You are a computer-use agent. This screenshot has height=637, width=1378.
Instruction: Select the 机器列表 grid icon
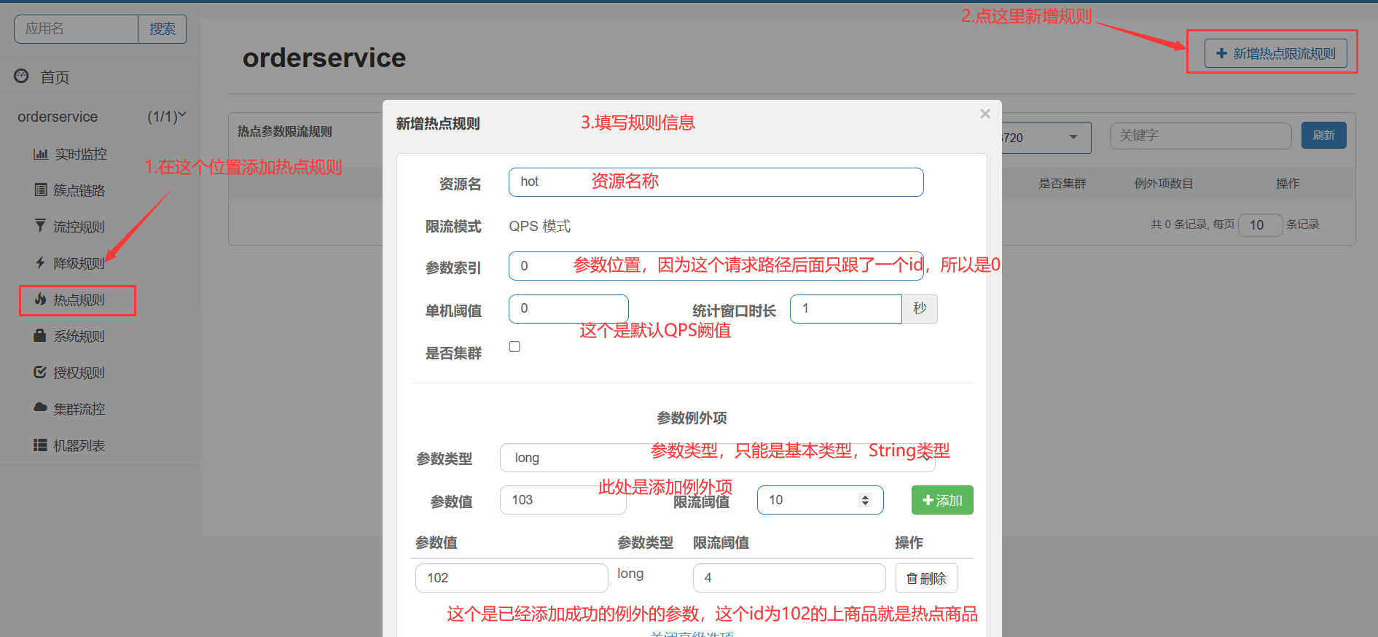[40, 445]
